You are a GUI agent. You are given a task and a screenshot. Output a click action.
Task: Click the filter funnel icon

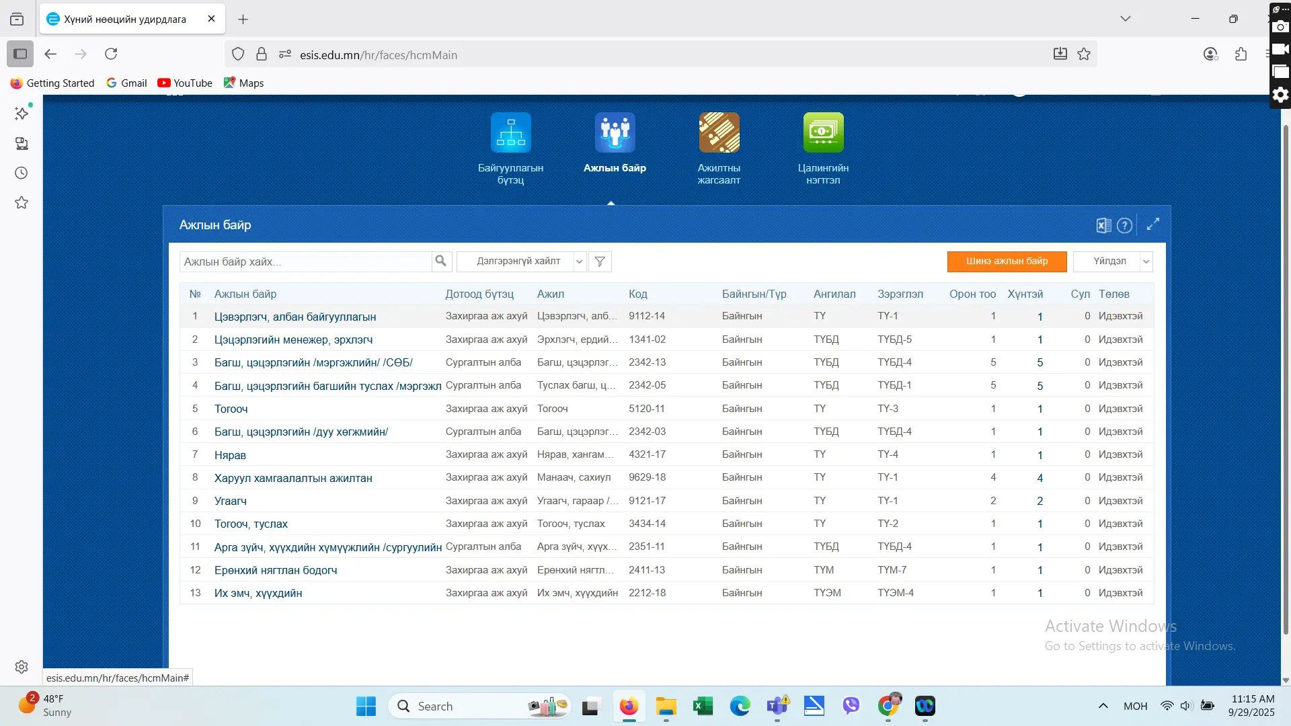[x=600, y=261]
